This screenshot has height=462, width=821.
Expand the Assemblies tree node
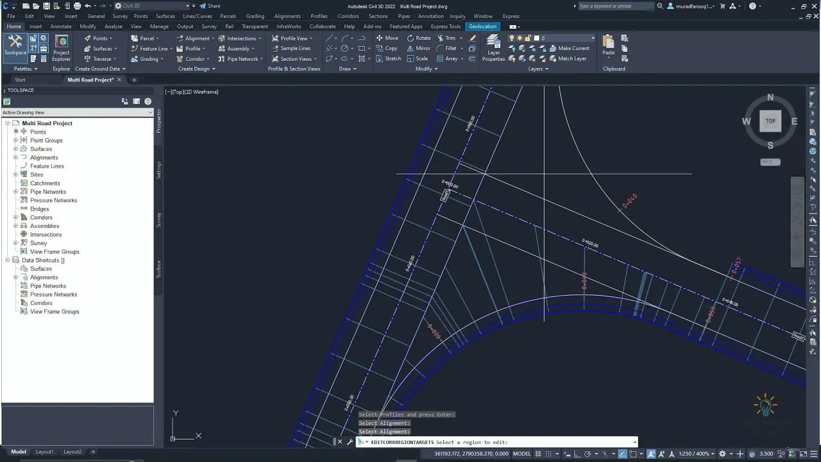(16, 226)
